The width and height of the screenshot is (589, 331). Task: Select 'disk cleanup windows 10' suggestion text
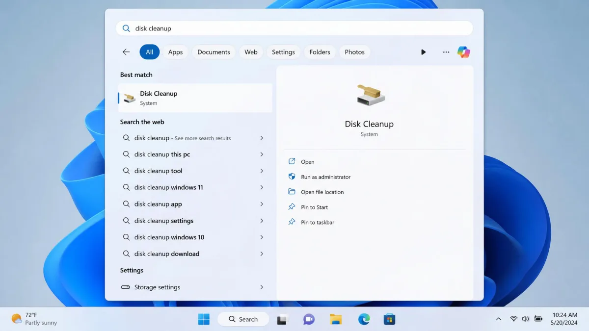169,237
